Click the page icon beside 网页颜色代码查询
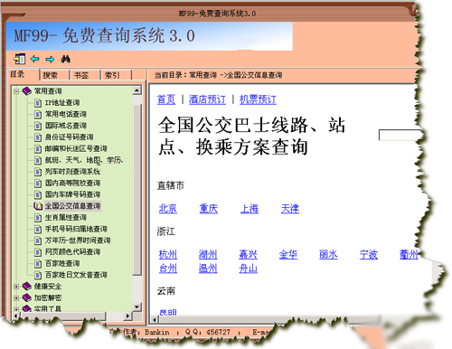Viewport: 452px width, 349px height. (x=38, y=252)
